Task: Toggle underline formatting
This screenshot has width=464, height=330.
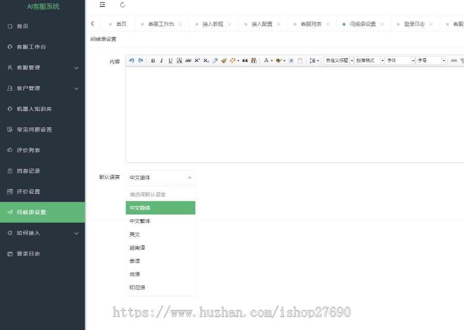Action: tap(170, 60)
